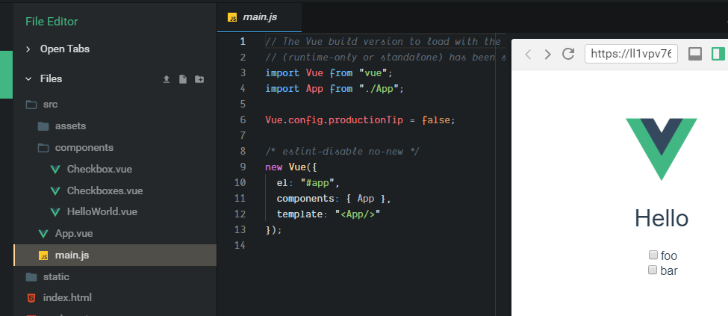
Task: Click the File Editor heading
Action: point(52,22)
